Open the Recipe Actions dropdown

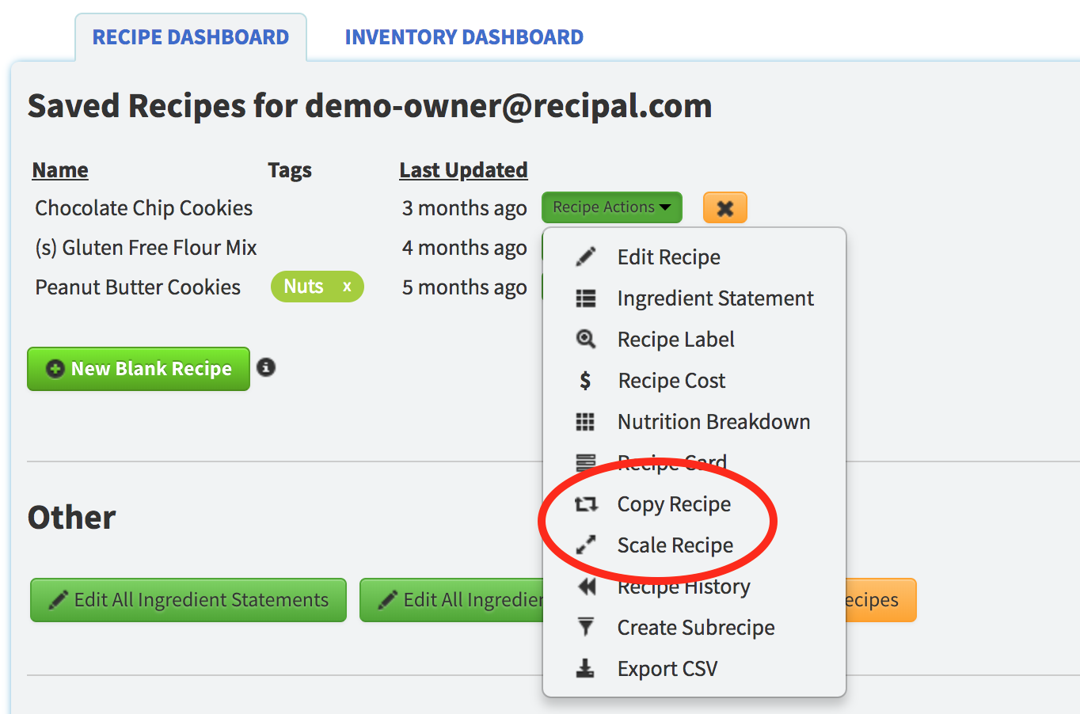611,207
